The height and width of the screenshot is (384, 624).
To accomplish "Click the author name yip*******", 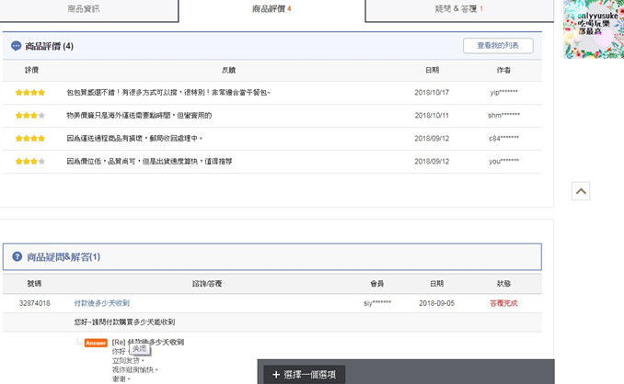I will pos(503,93).
